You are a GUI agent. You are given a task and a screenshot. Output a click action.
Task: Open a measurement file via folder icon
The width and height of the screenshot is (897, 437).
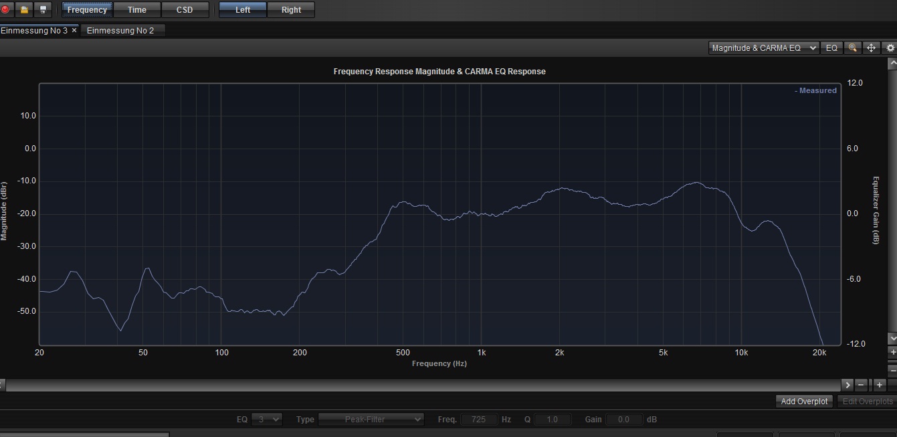click(25, 9)
